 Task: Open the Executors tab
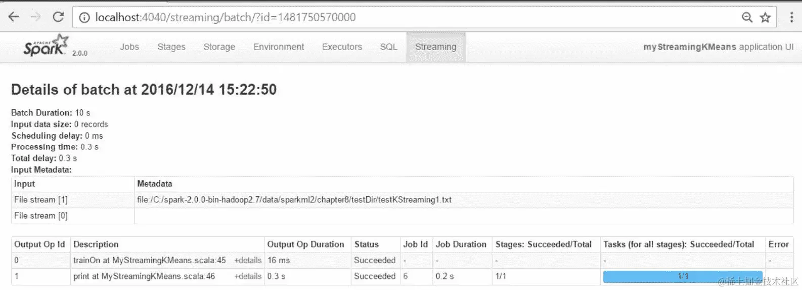pos(342,47)
